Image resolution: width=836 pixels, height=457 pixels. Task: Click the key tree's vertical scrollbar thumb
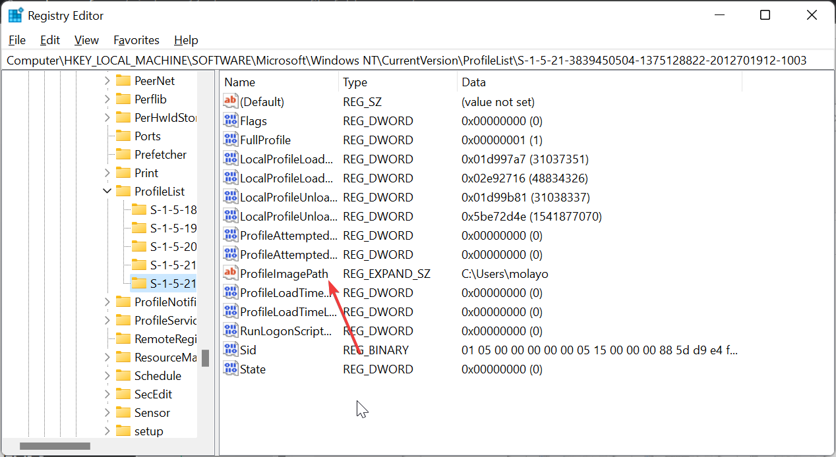205,358
